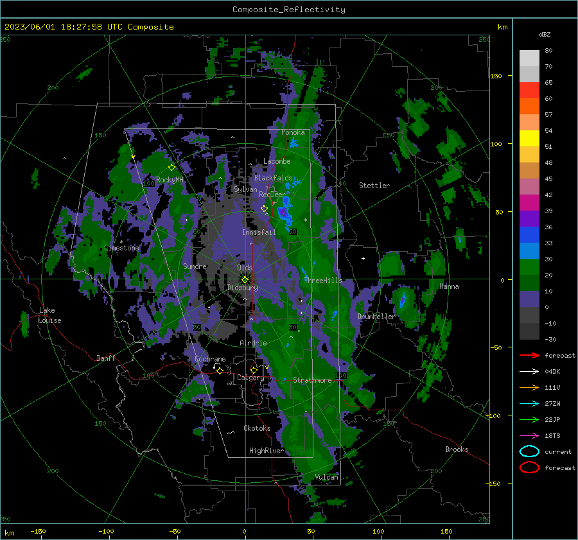578x540 pixels.
Task: Click the yellow diamond marker near RockyMH
Action: (x=171, y=168)
